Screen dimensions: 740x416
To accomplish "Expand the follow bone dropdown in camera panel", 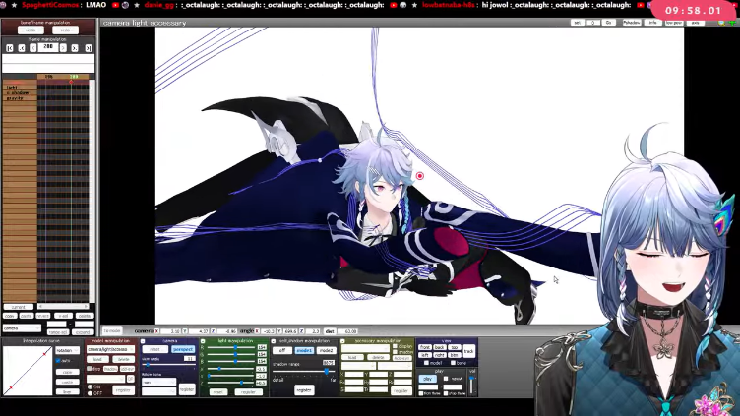I will click(158, 382).
